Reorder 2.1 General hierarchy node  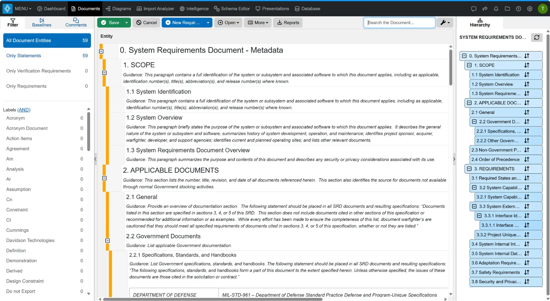[x=527, y=112]
